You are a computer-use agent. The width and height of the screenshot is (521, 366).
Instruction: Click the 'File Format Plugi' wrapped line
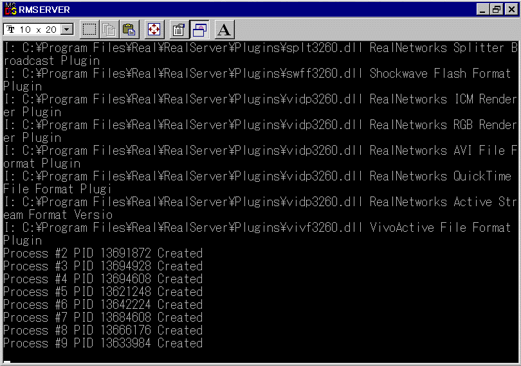57,189
